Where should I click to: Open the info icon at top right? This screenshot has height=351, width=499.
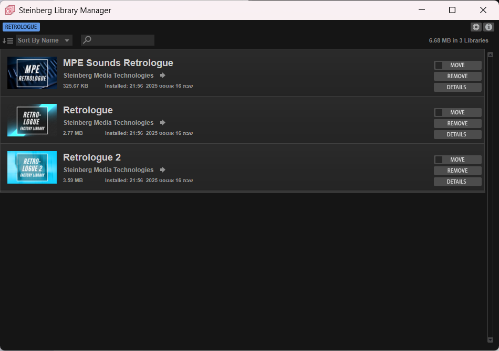pos(488,27)
